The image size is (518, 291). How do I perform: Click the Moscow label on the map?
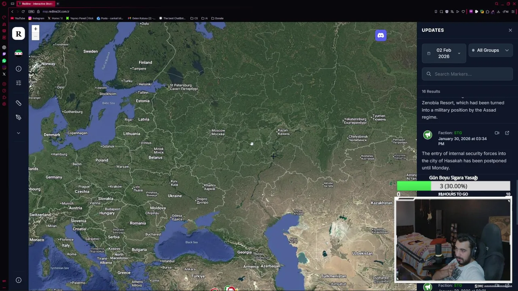point(218,132)
